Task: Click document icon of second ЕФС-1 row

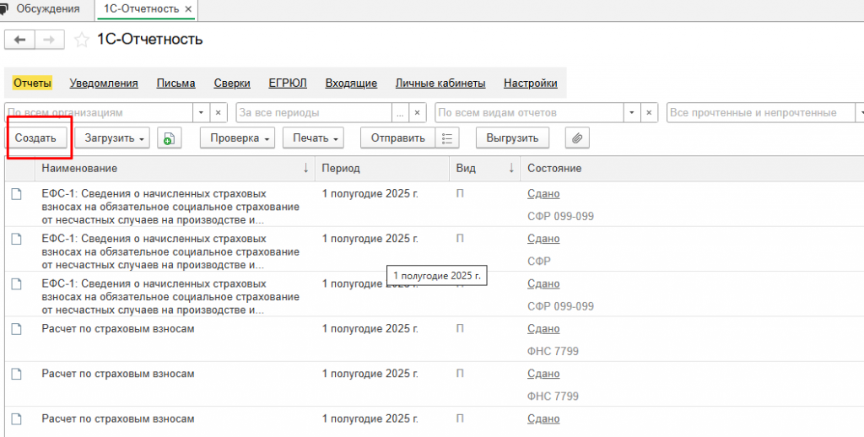Action: [x=17, y=239]
